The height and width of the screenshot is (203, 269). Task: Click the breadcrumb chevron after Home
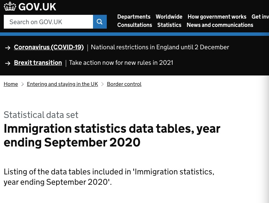[x=22, y=84]
